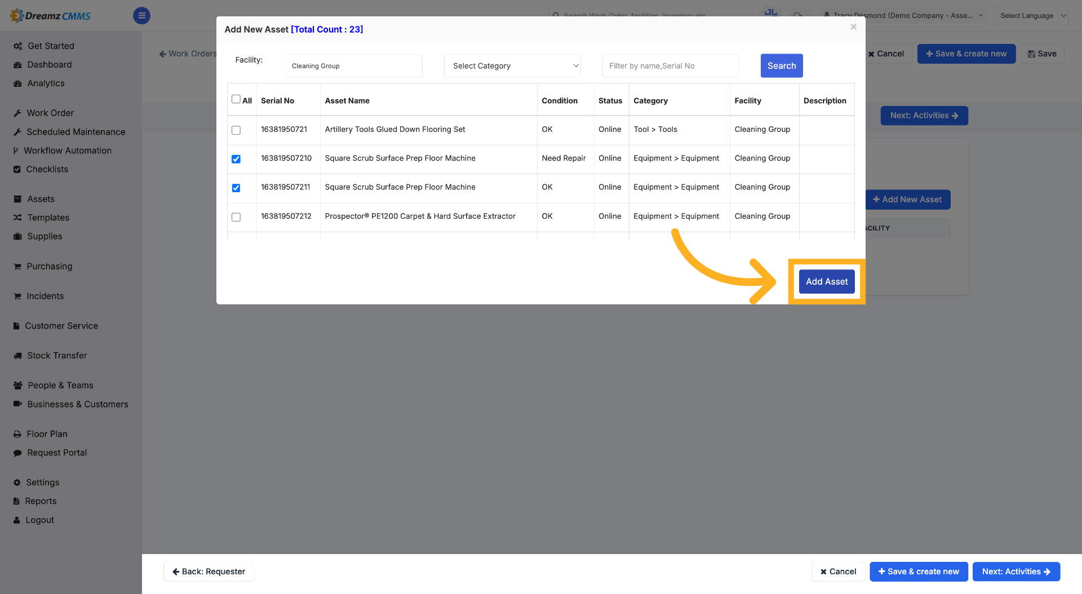
Task: Uncheck the serial 163819507210 row checkbox
Action: [x=236, y=159]
